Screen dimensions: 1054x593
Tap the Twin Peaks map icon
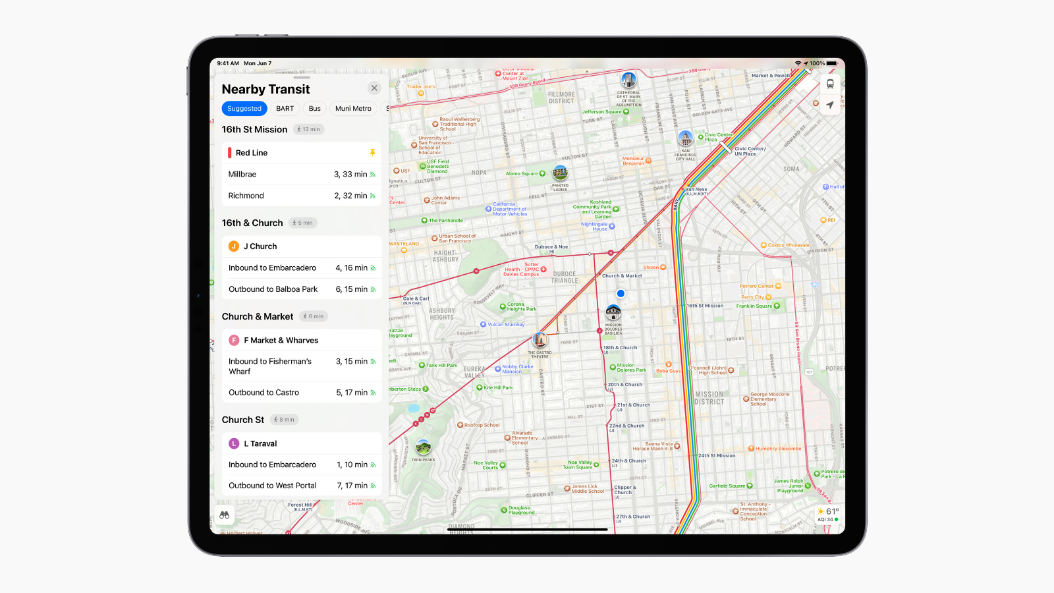coord(422,447)
